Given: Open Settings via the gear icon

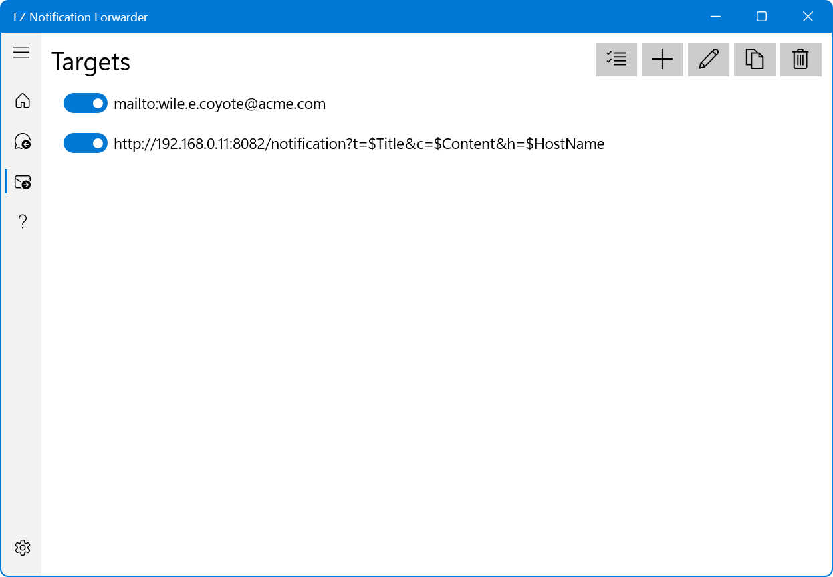Looking at the screenshot, I should (23, 548).
